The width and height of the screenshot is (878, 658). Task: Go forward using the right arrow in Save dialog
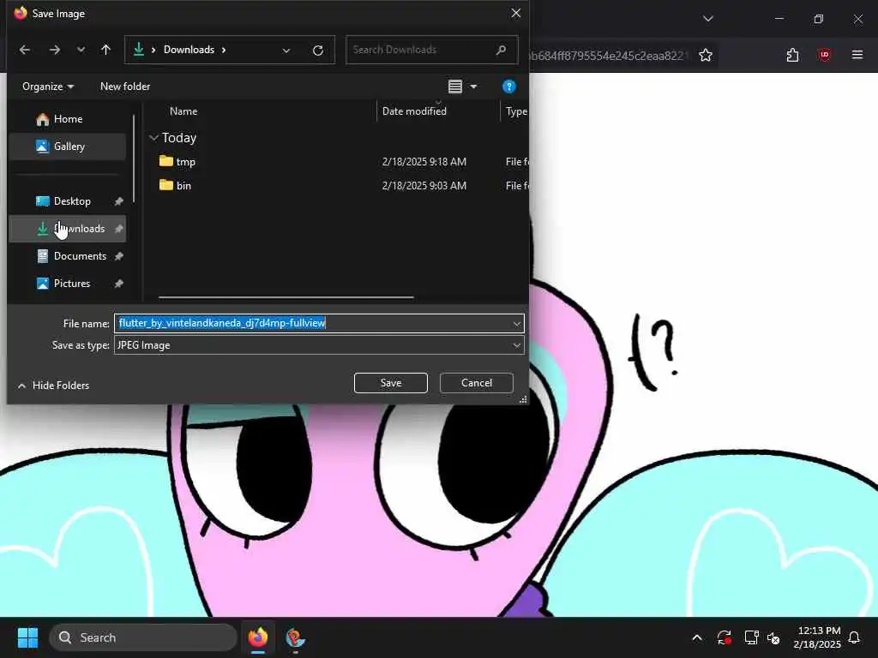point(54,50)
